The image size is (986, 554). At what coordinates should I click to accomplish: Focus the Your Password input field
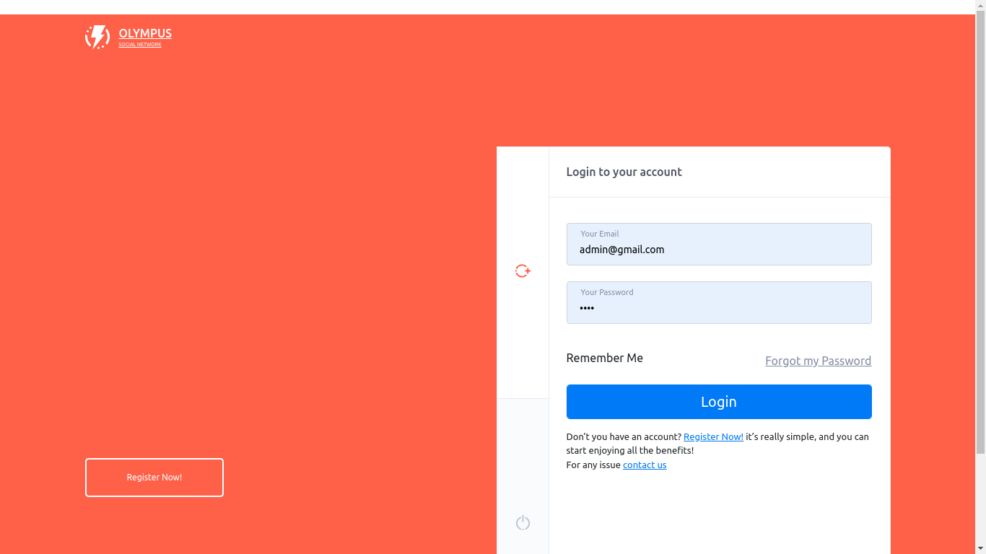(x=719, y=302)
